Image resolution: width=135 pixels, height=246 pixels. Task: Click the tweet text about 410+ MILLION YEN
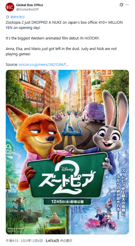point(64,25)
